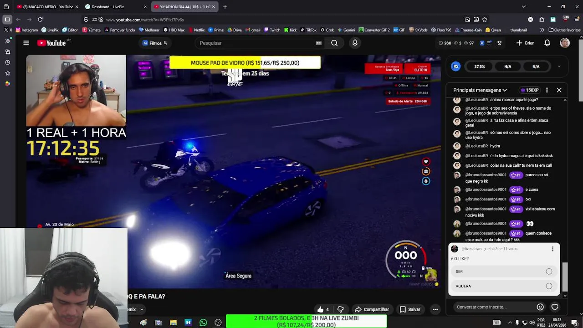Image resolution: width=583 pixels, height=328 pixels.
Task: Open the Drive bookmark
Action: click(234, 30)
